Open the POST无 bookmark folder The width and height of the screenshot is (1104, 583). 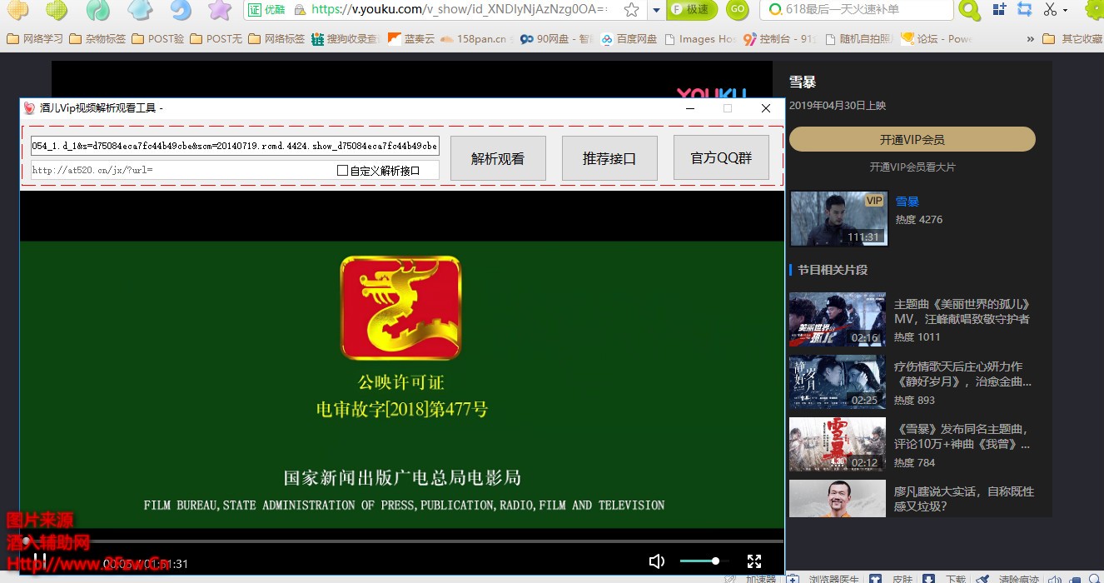tap(216, 39)
